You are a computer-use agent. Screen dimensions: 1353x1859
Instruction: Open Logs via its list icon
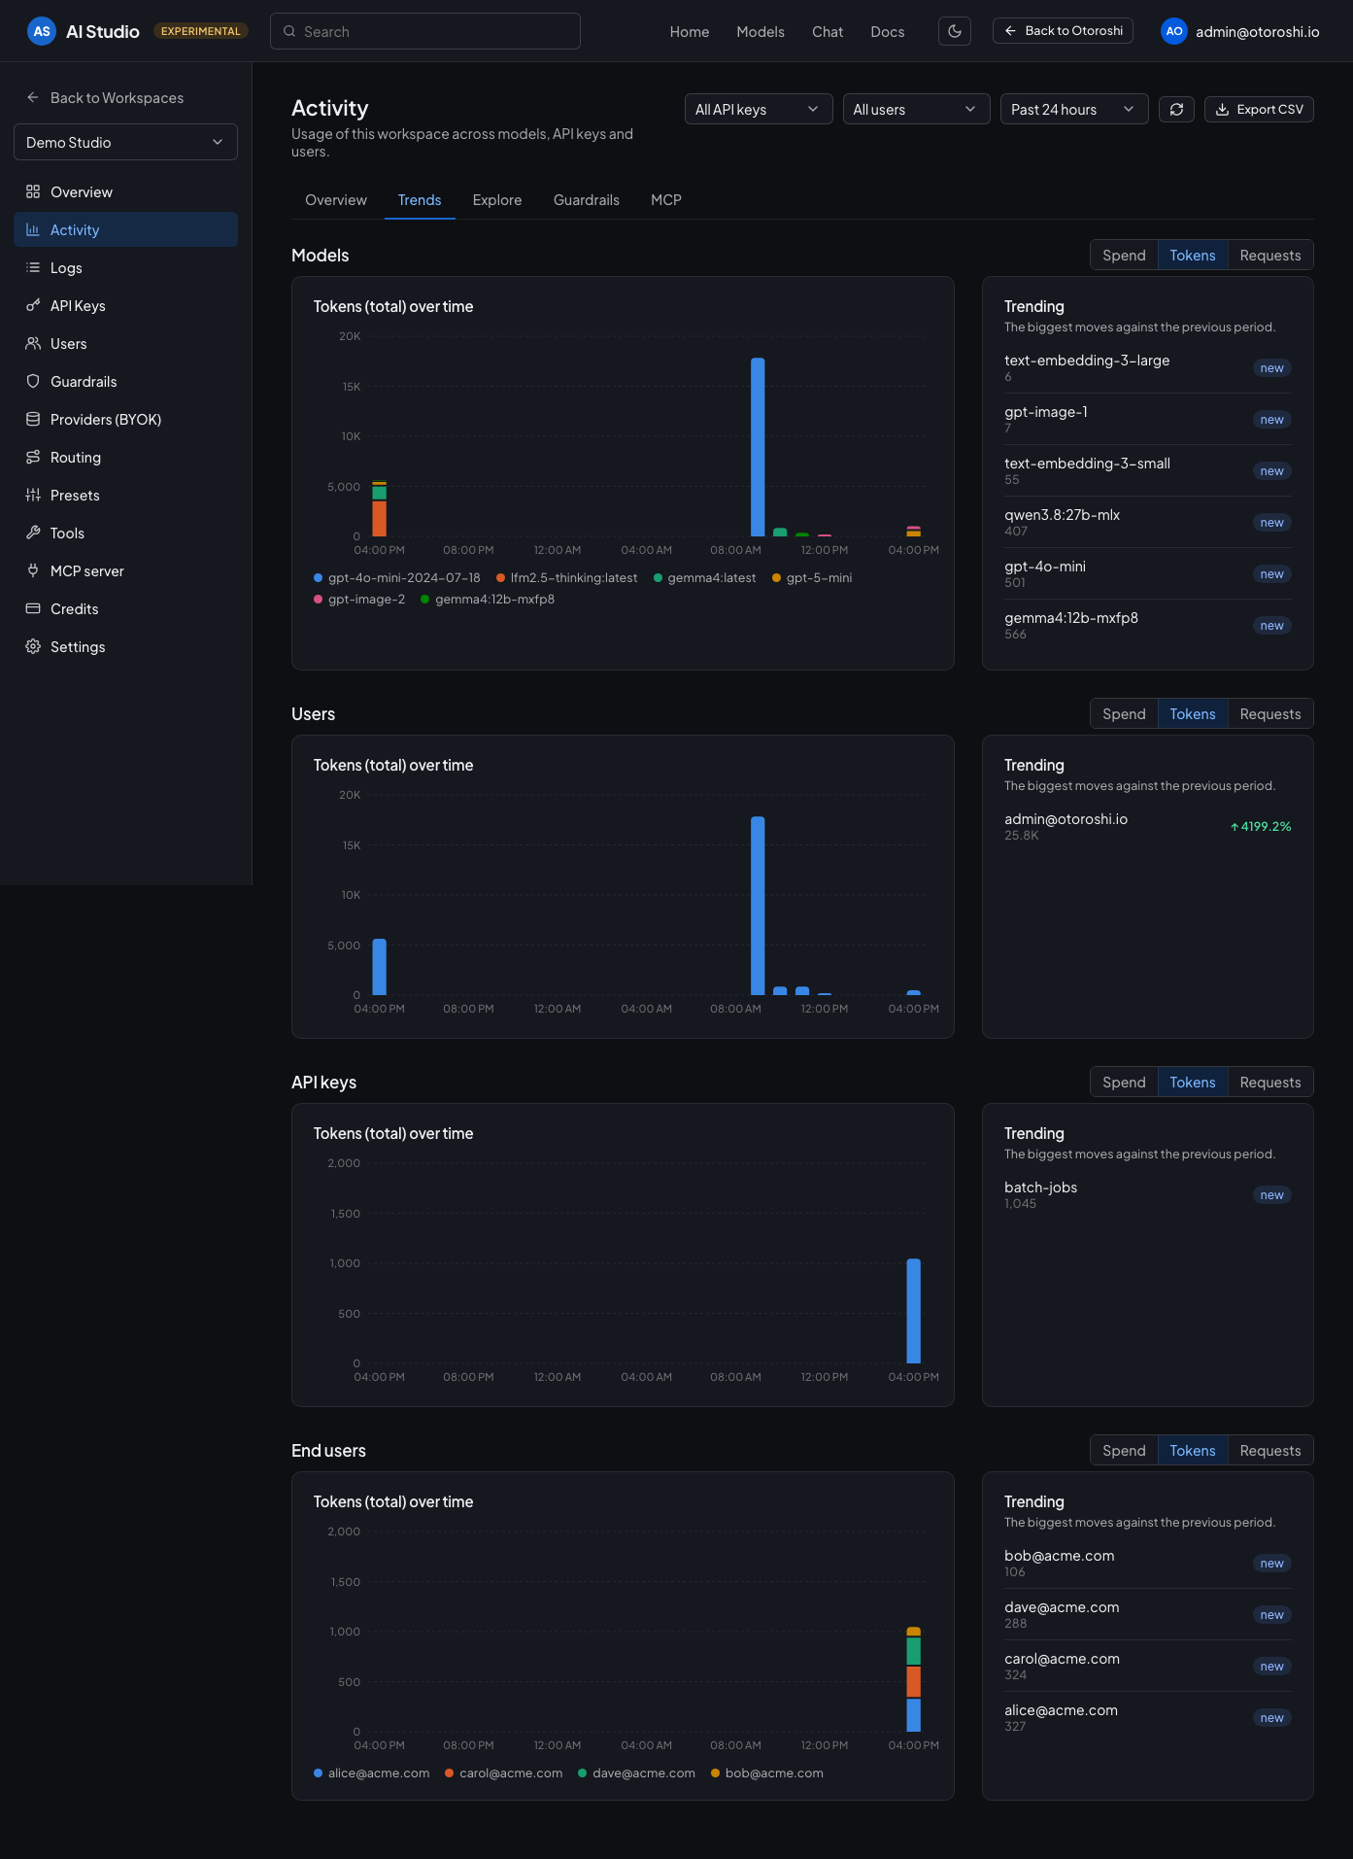point(33,267)
